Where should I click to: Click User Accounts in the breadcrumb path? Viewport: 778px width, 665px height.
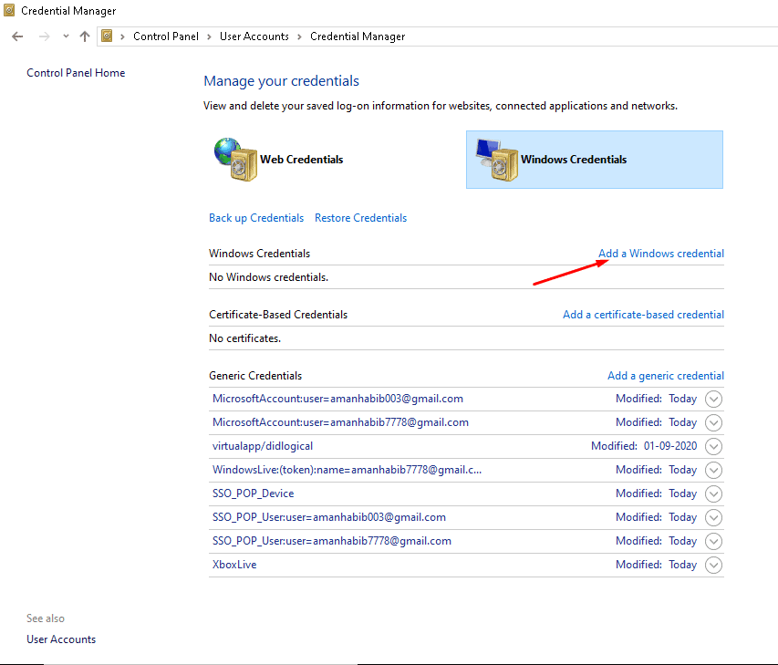coord(254,36)
